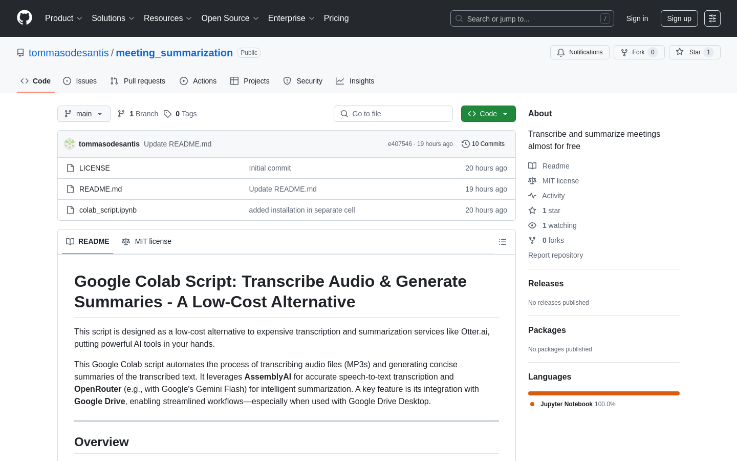Switch to the Security tab
This screenshot has width=737, height=461.
click(x=303, y=81)
